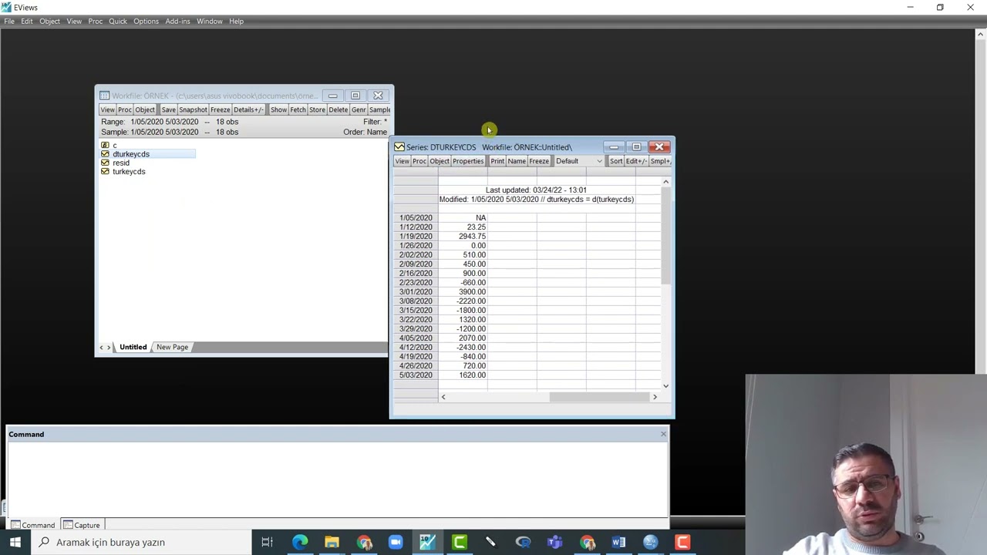Open Microsoft Edge from the taskbar
987x555 pixels.
tap(299, 542)
